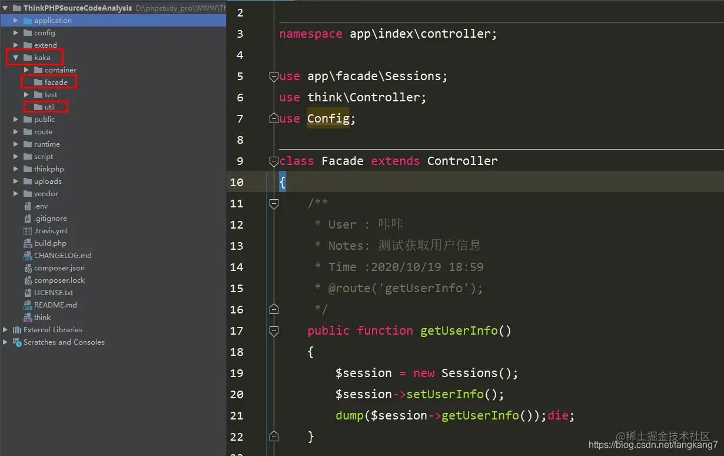Collapse the ThinkPHPSourceCodeAnalysis project root arrow
This screenshot has width=724, height=456.
5,8
